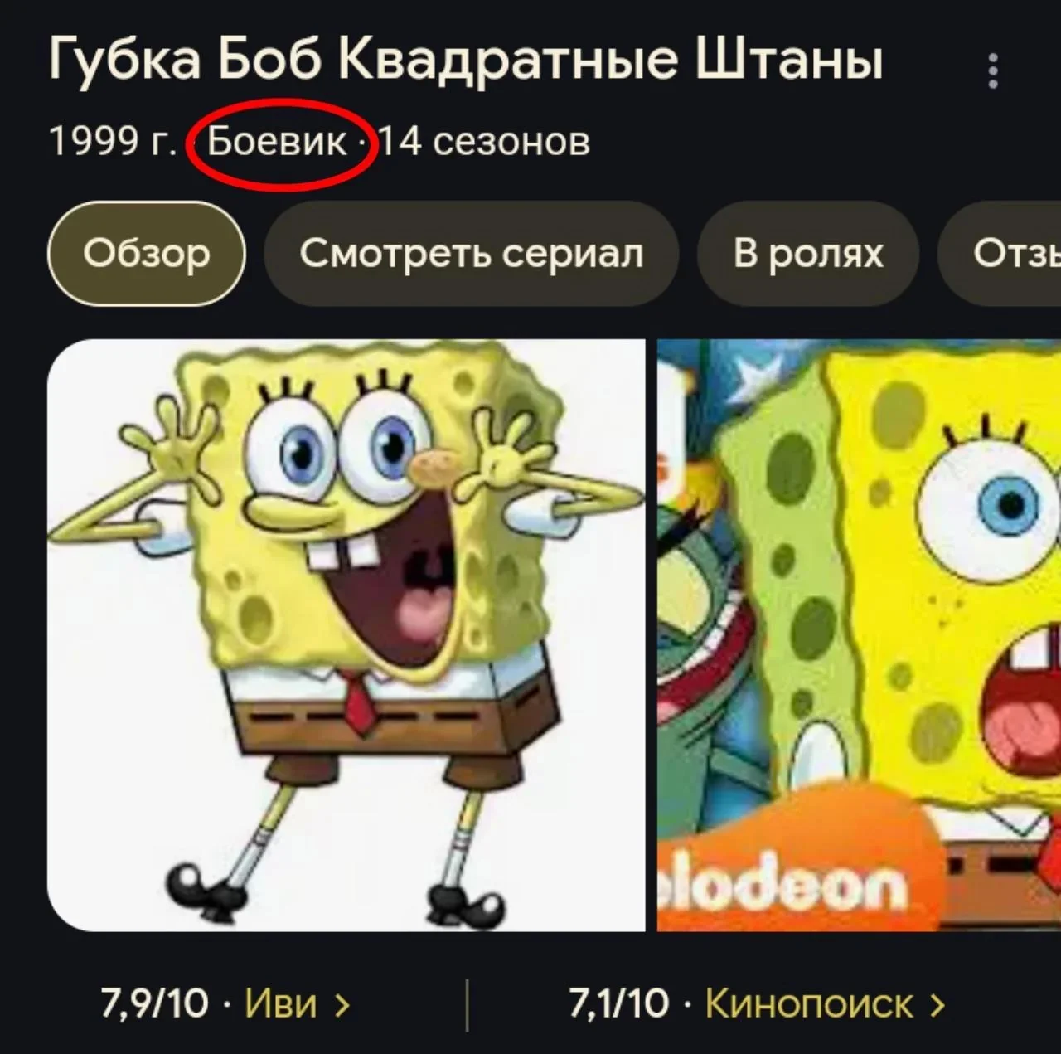Screen dimensions: 1061x1054
Task: Click the chevron arrow next to Кинопоиск
Action: point(937,1005)
